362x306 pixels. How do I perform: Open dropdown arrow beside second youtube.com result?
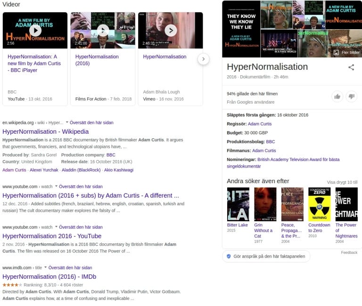[56, 226]
